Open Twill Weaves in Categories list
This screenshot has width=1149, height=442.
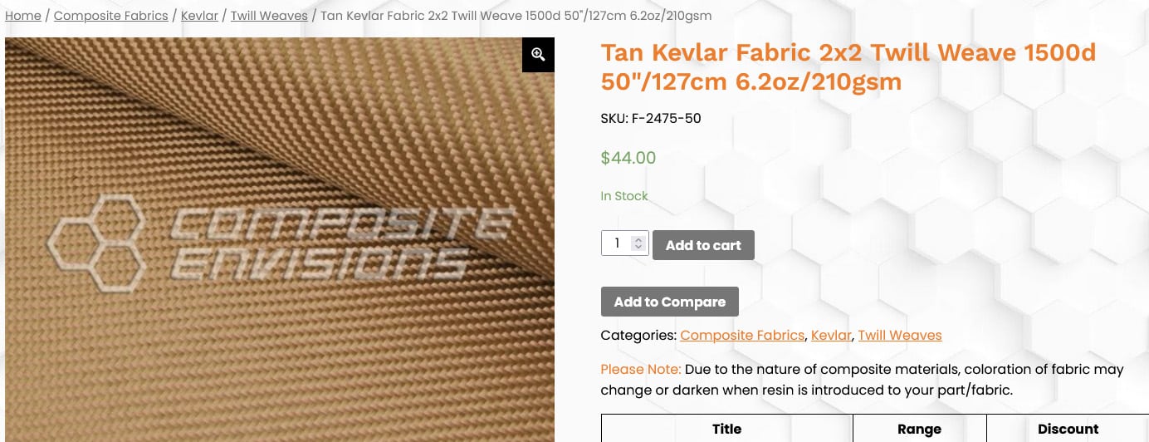point(900,336)
